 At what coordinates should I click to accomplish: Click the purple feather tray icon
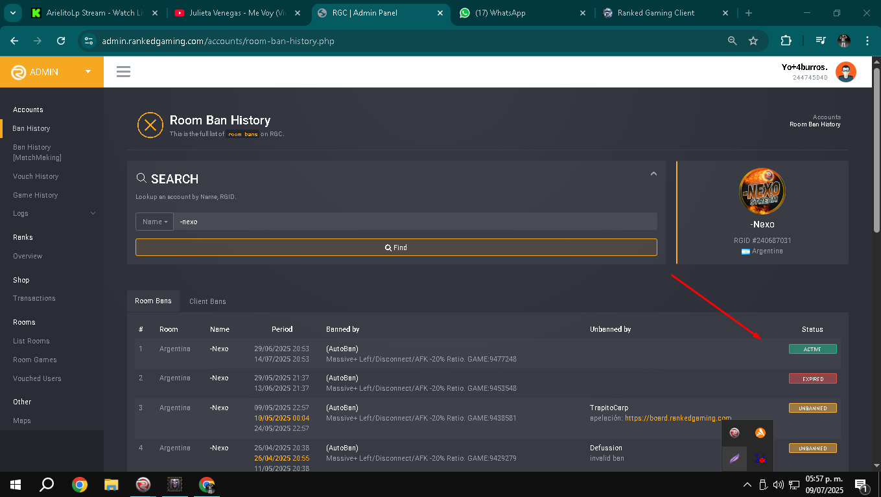click(734, 459)
